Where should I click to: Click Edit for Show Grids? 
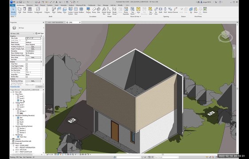coord(33,57)
